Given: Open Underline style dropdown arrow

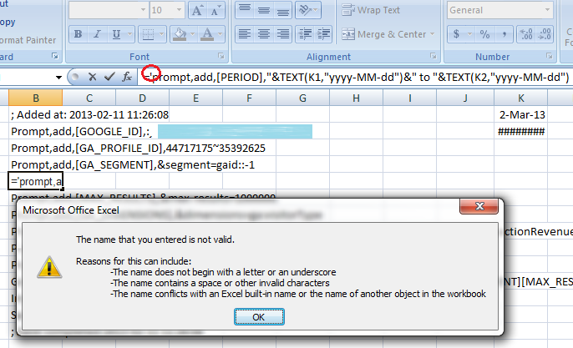Looking at the screenshot, I should coord(129,34).
